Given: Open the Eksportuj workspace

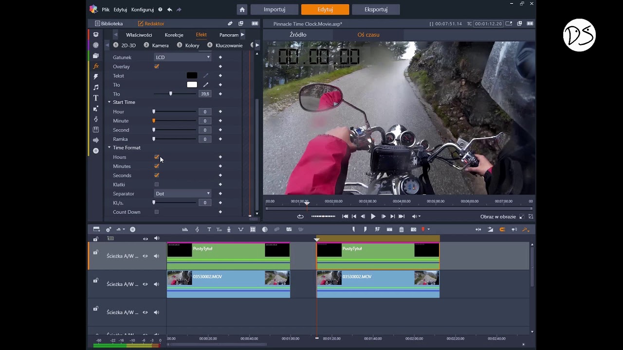Looking at the screenshot, I should [376, 9].
